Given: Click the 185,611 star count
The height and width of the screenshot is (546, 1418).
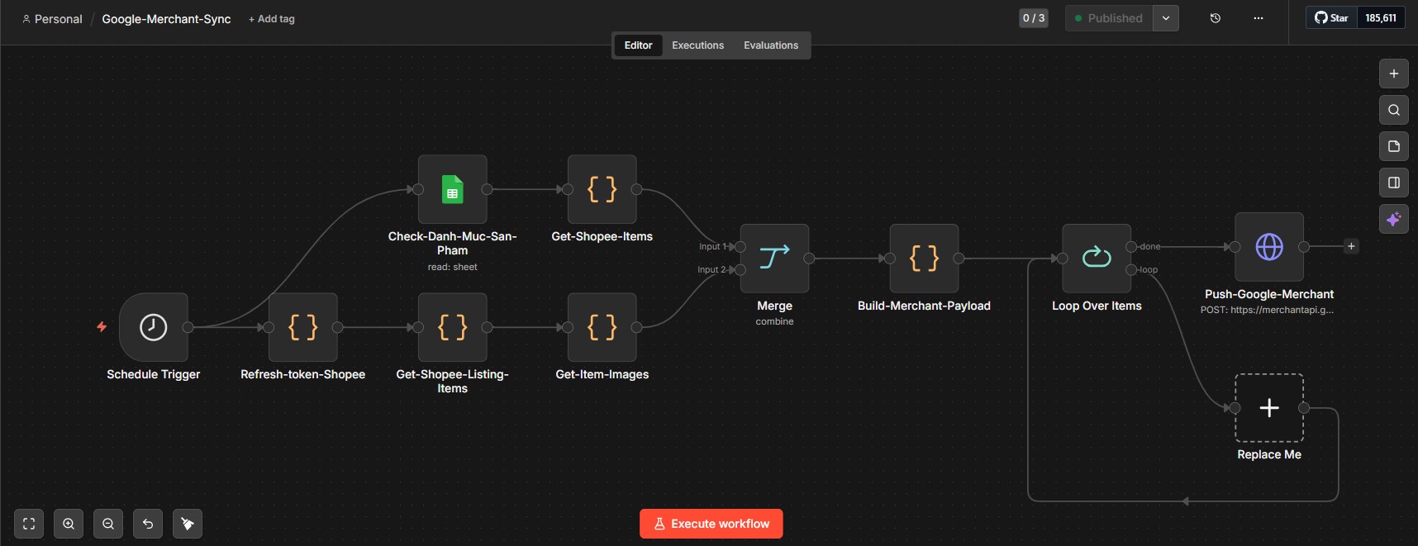Looking at the screenshot, I should [1381, 17].
